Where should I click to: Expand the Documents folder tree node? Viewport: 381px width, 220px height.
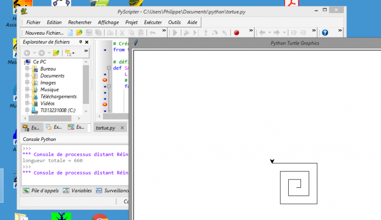click(27, 76)
